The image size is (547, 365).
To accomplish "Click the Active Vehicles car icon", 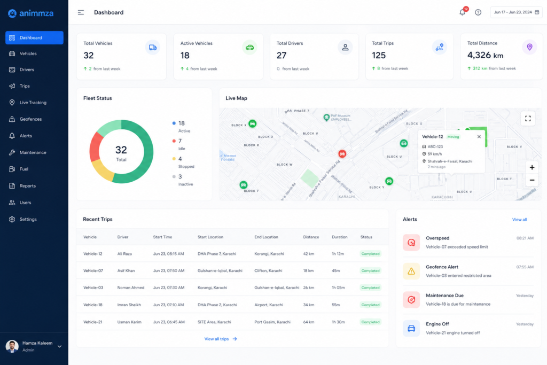I will tap(249, 48).
